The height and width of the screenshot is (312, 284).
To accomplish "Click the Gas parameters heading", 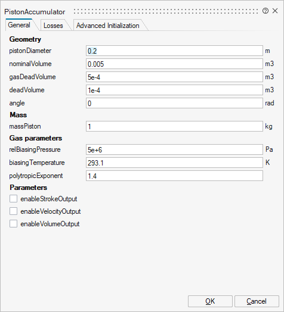I will tap(36, 138).
